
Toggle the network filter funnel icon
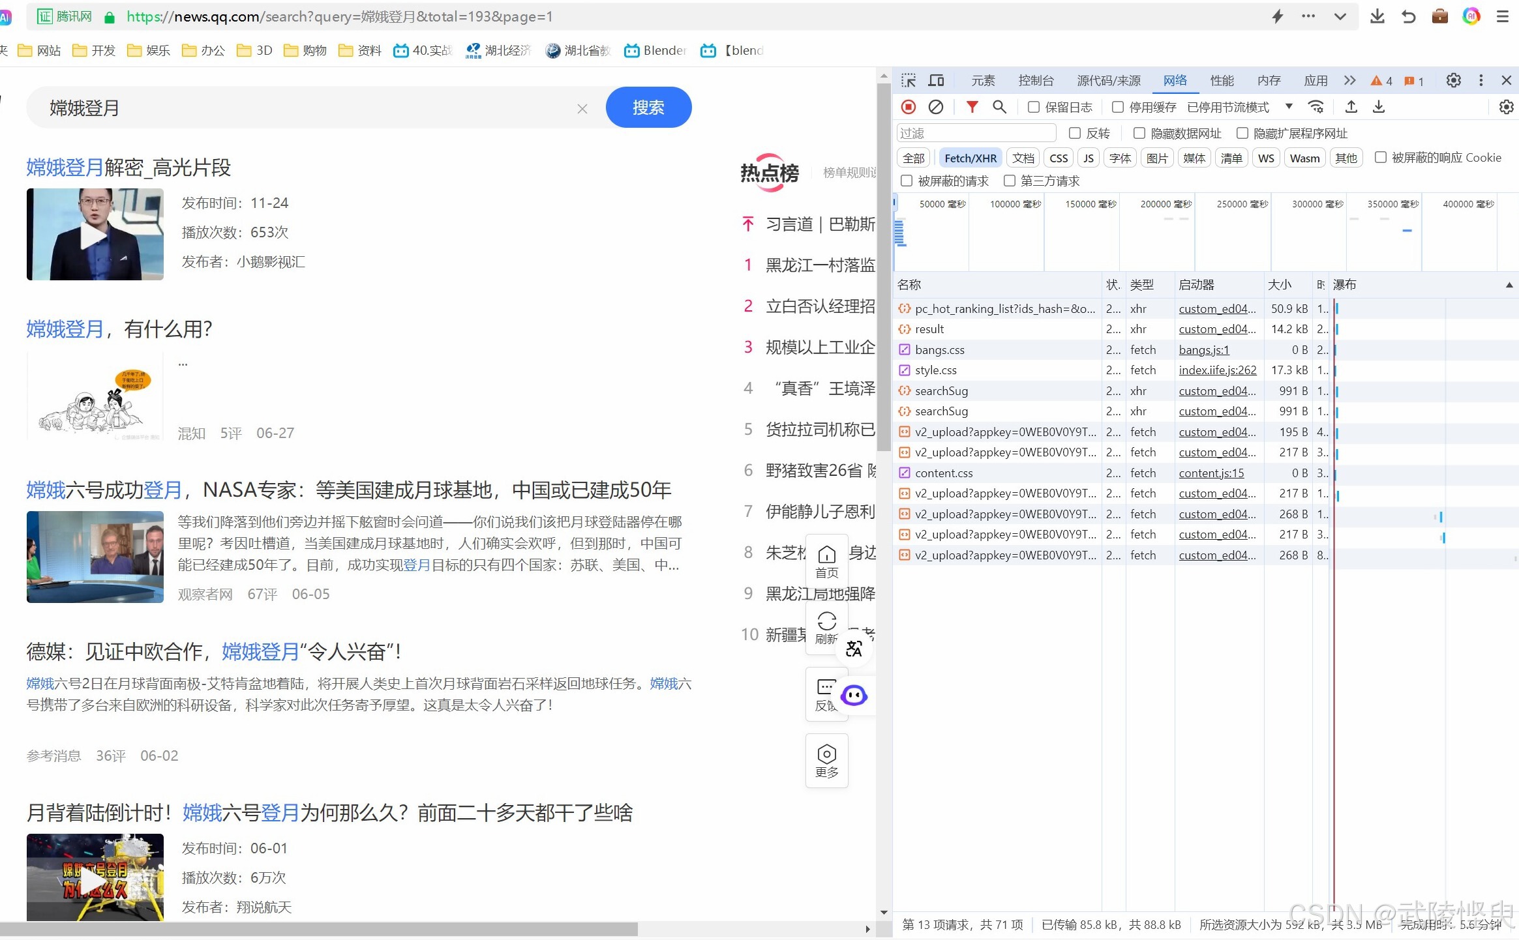coord(972,107)
